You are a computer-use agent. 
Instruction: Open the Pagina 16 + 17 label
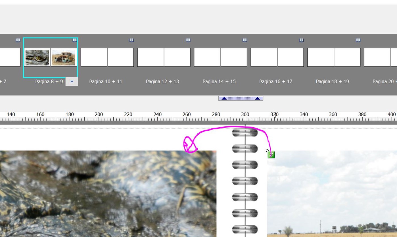276,82
